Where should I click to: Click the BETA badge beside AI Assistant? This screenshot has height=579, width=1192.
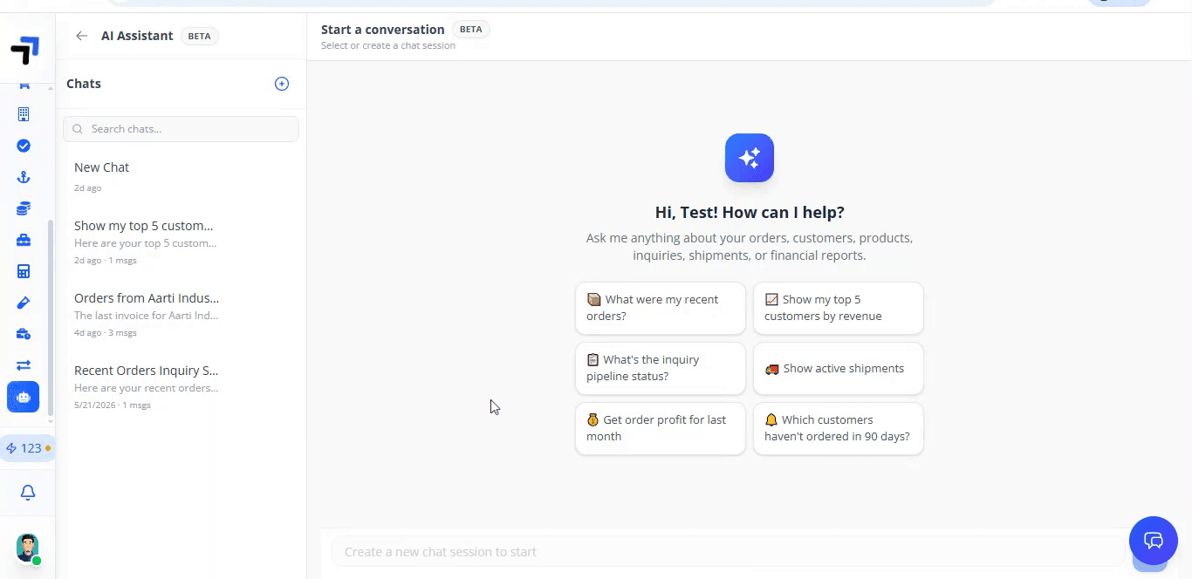point(199,36)
